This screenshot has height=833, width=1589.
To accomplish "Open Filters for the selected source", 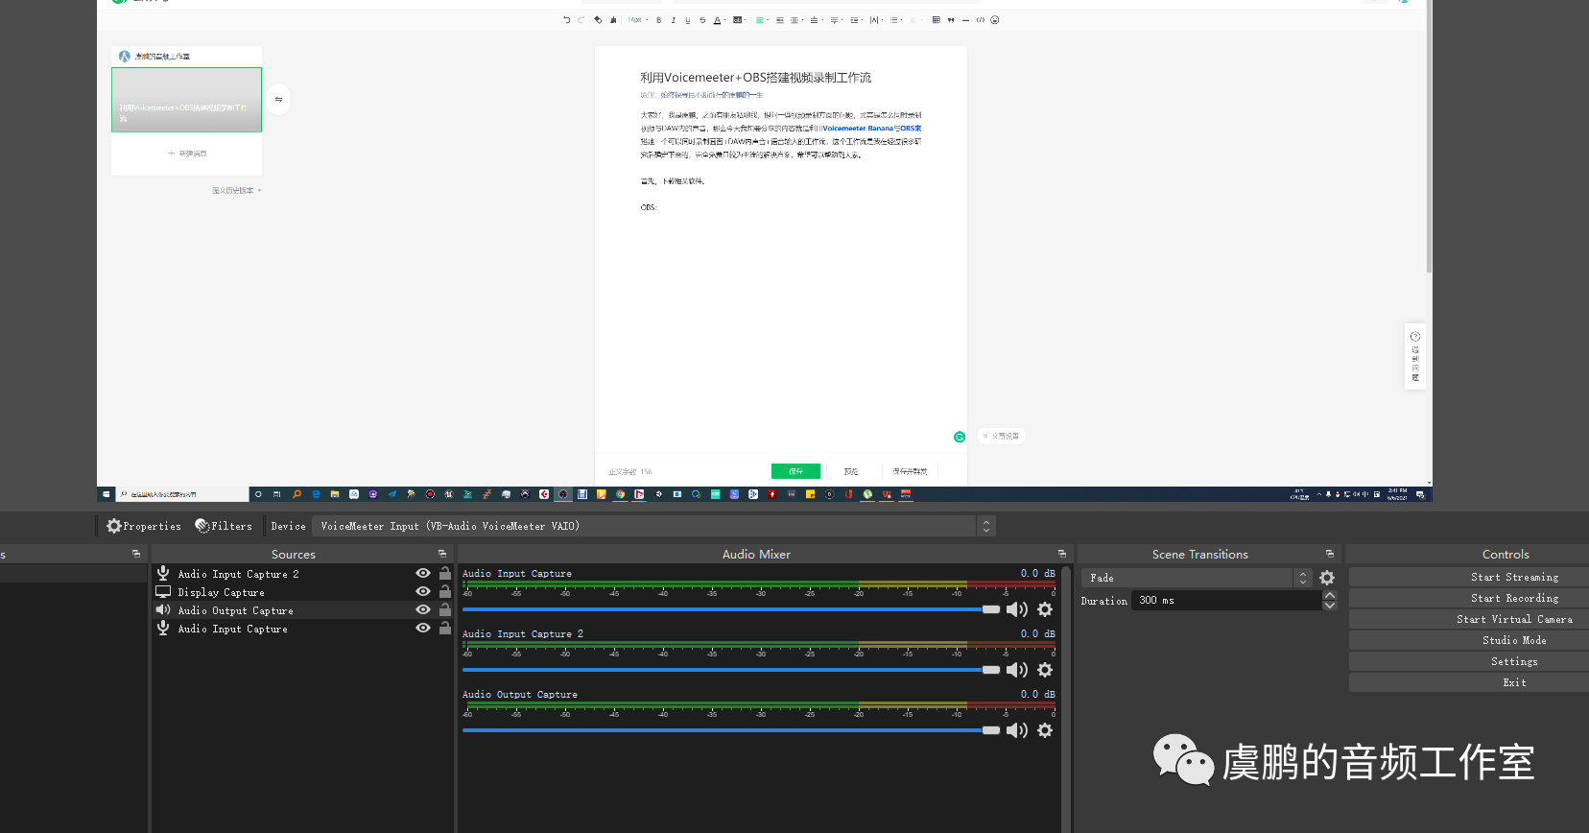I will 224,526.
